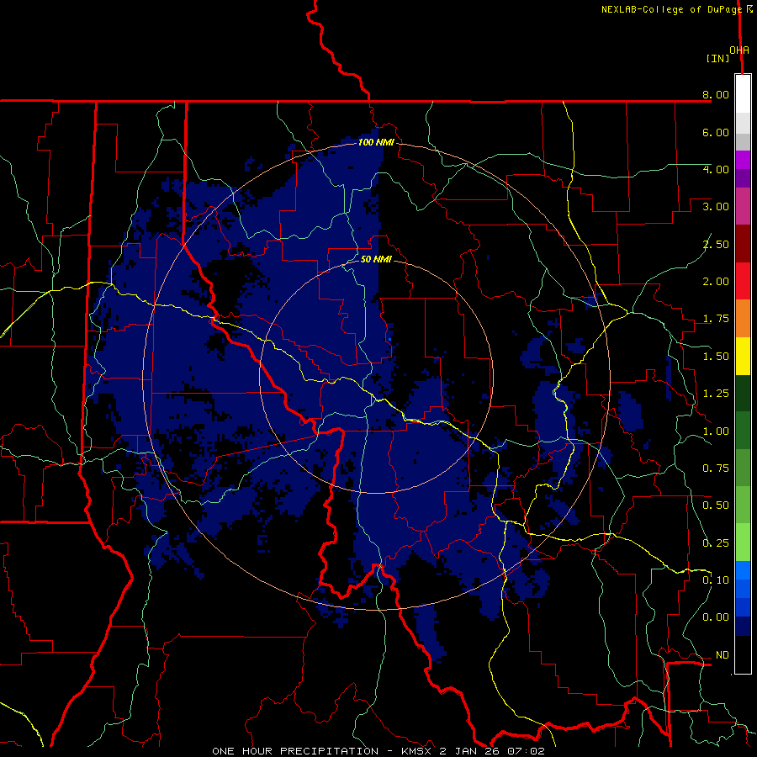Screen dimensions: 757x757
Task: Select the navy legend swatch above ND
Action: pos(743,627)
